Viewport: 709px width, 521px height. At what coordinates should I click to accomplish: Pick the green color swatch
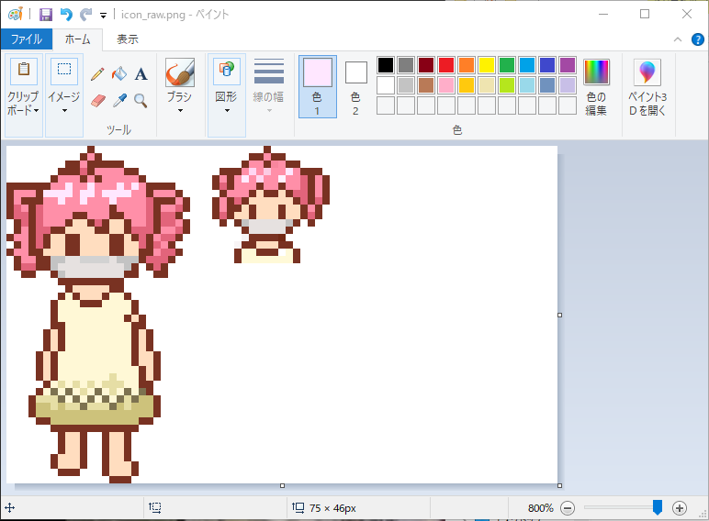(x=507, y=65)
